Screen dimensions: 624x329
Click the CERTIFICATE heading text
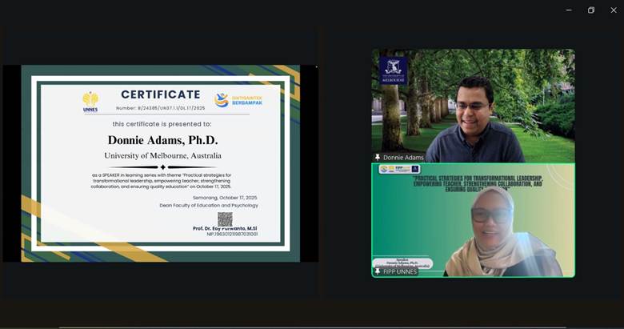point(161,94)
